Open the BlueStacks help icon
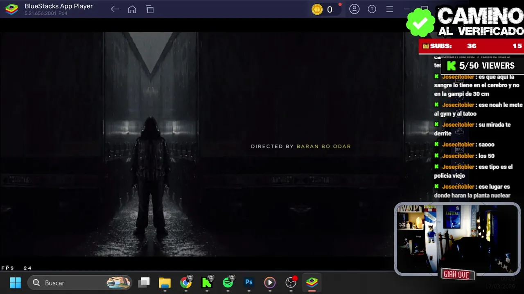 click(372, 9)
